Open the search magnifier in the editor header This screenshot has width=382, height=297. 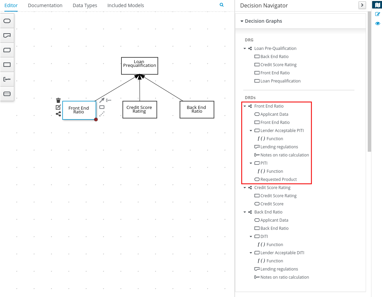coord(222,5)
